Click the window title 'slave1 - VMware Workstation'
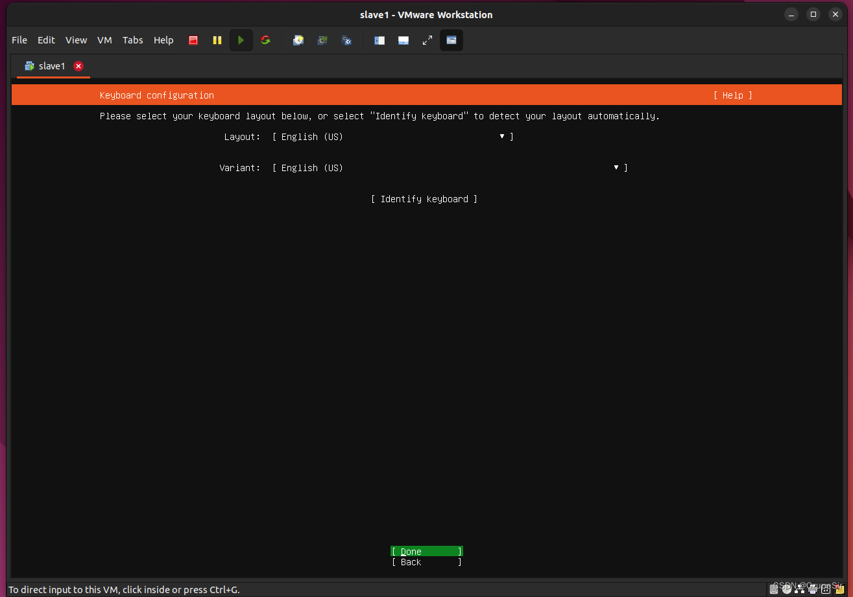This screenshot has width=853, height=597. (426, 14)
